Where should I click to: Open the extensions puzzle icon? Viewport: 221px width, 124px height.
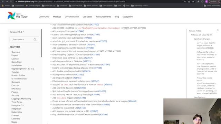[198, 1]
